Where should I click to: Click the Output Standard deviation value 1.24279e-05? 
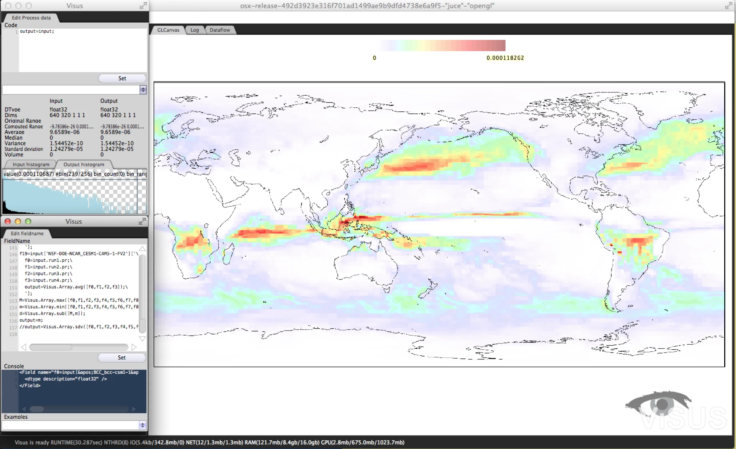click(x=117, y=149)
